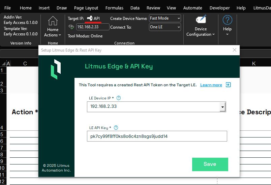Click the help icon next to LE Device IP

[x=119, y=98]
